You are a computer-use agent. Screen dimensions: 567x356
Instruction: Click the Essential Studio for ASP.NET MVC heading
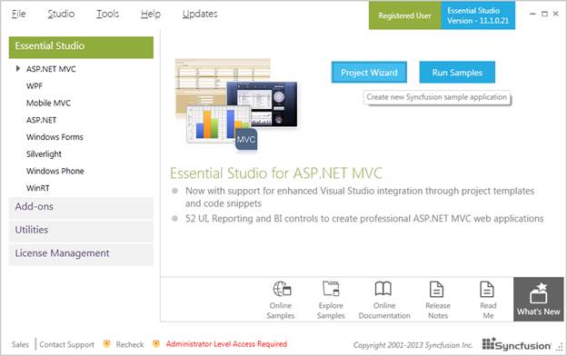(276, 173)
